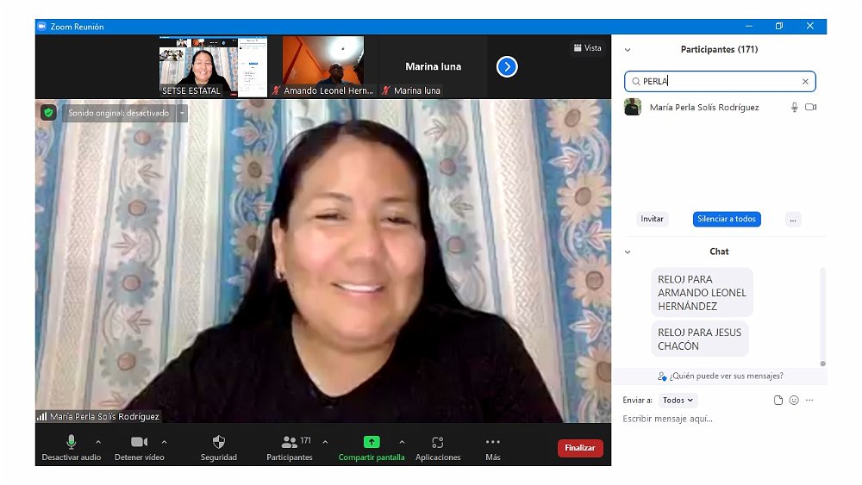Toggle Desactivar audio microphone
This screenshot has width=862, height=485.
pos(72,442)
